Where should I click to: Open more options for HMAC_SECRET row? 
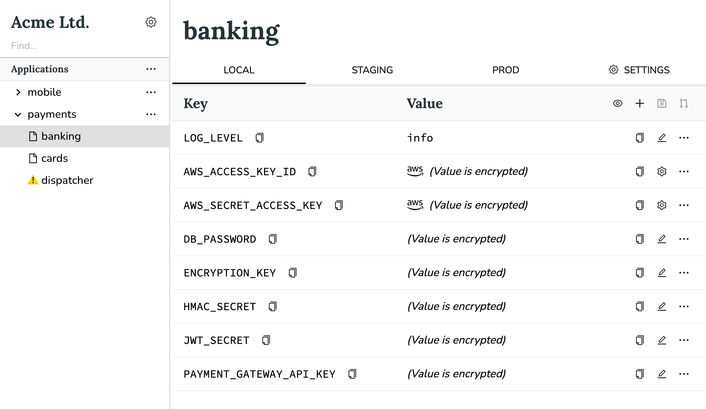[684, 306]
